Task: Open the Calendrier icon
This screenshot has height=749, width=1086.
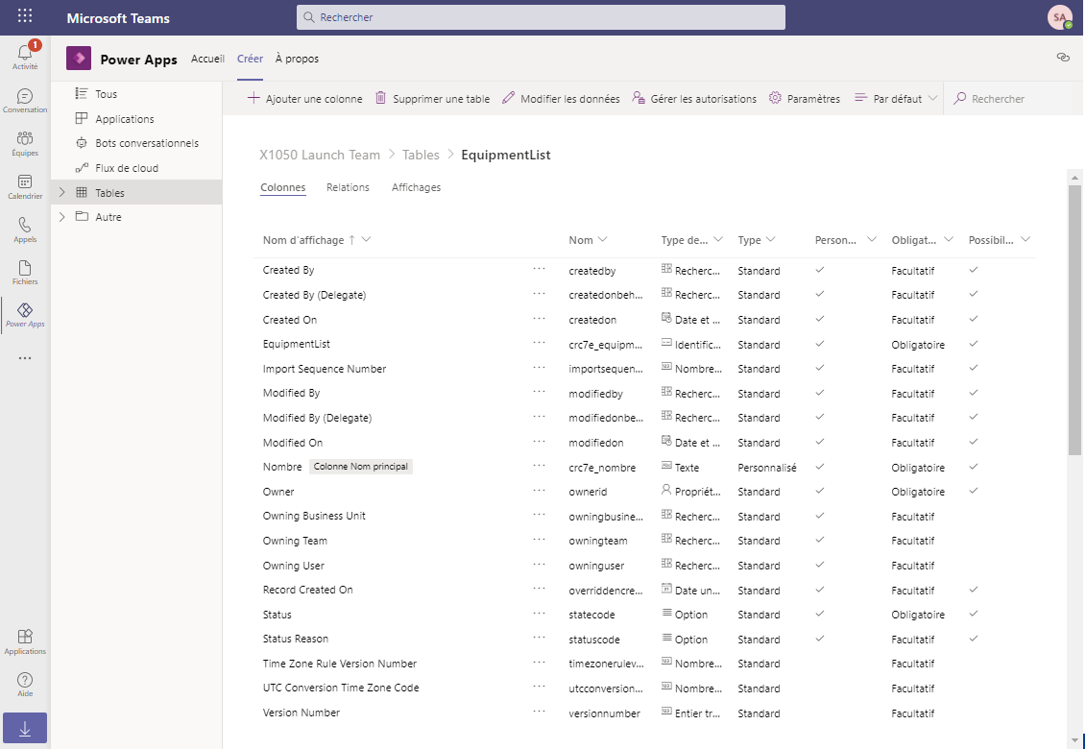Action: pyautogui.click(x=25, y=186)
